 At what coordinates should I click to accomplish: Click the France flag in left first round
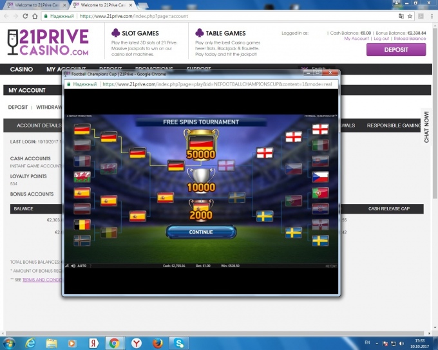82,161
